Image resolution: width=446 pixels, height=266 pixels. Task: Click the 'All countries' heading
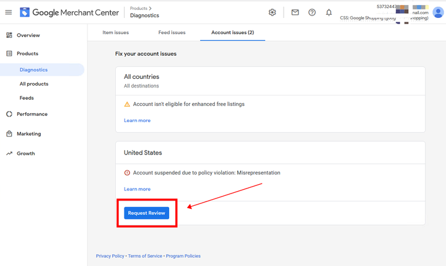141,77
